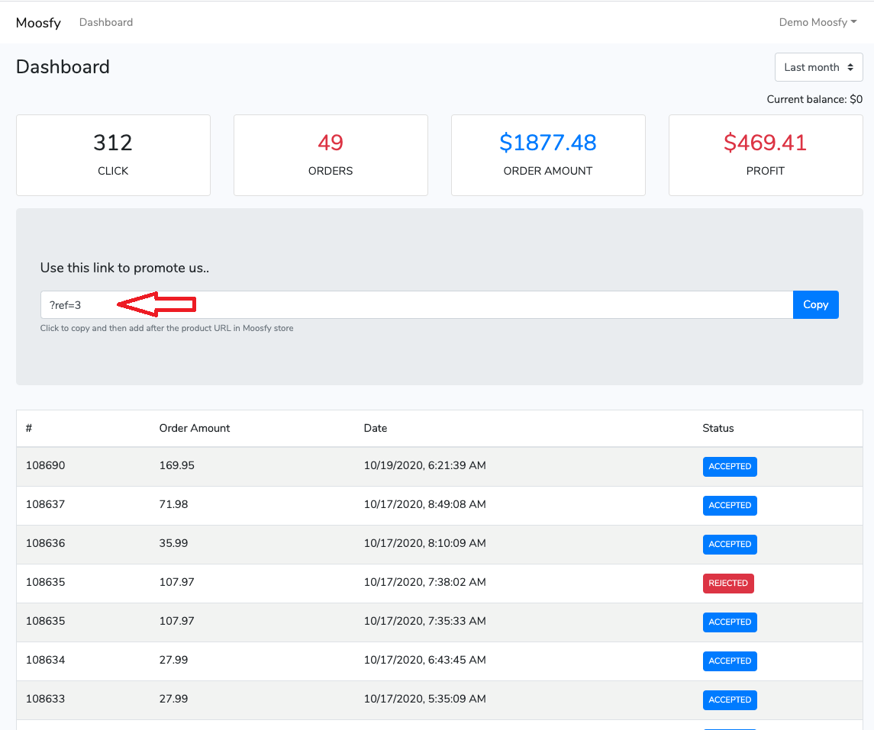The image size is (874, 730).
Task: Click ACCEPTED badge for order 108690
Action: tap(730, 467)
